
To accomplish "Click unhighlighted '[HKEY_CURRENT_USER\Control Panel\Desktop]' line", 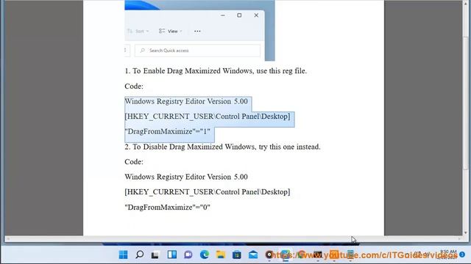I will click(x=208, y=192).
